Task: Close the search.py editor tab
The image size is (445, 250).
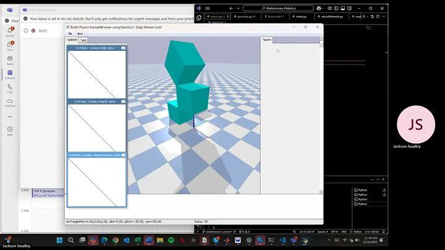Action: 227,17
